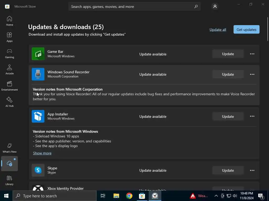This screenshot has width=269, height=201.
Task: Click the Meet Now camera icon in system tray
Action: pos(222,196)
